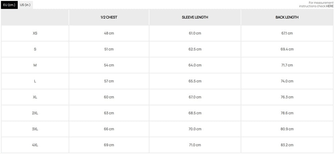Click the 74.0 cm back length cell

click(x=287, y=81)
